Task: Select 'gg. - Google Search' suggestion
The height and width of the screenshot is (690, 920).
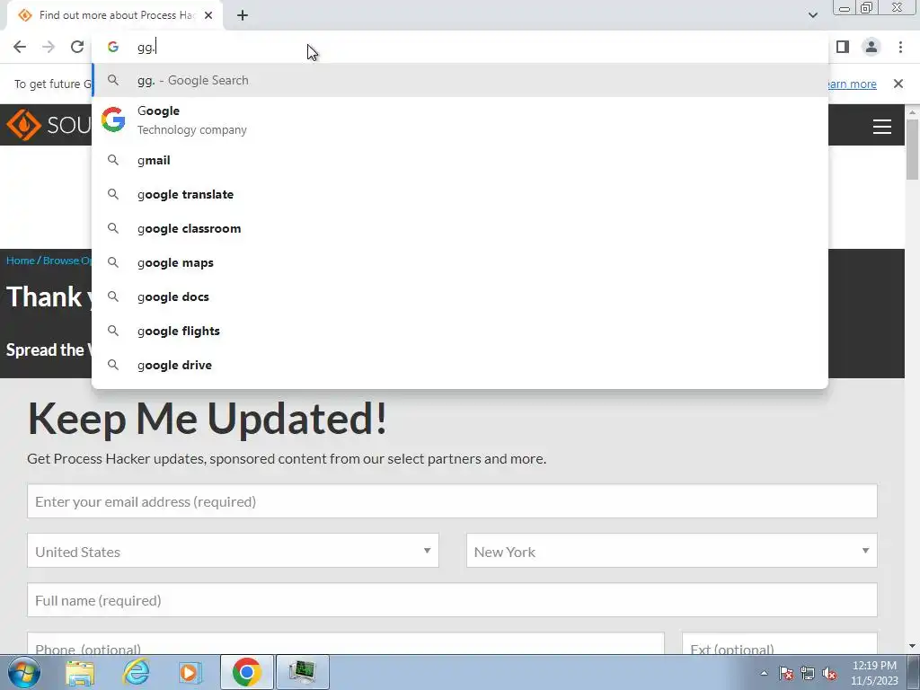Action: tap(460, 80)
